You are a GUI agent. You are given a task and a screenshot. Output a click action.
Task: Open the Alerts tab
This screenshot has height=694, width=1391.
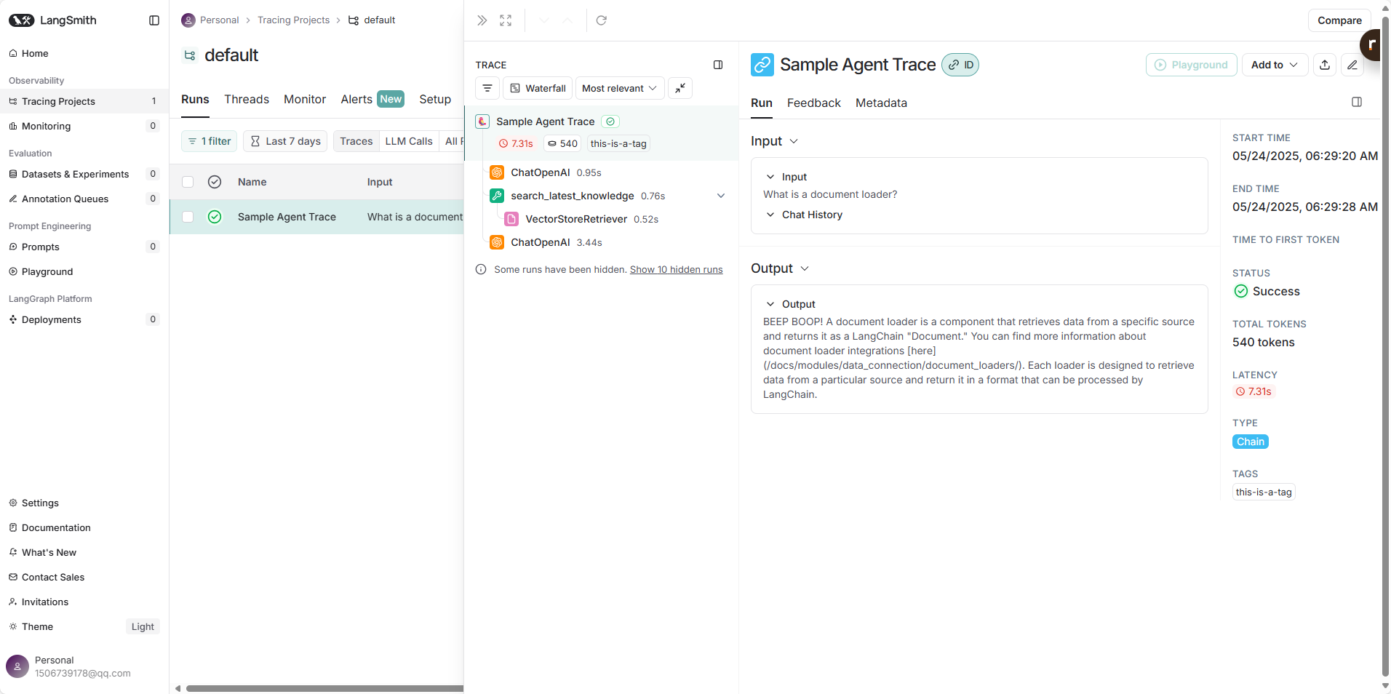click(372, 99)
